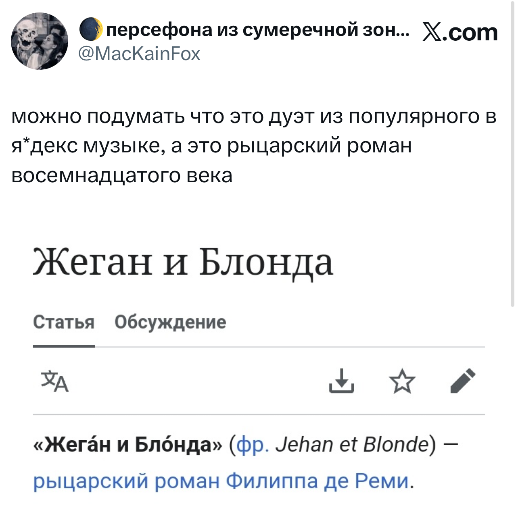Click the pencil edit icon
518x508 pixels.
[x=463, y=381]
